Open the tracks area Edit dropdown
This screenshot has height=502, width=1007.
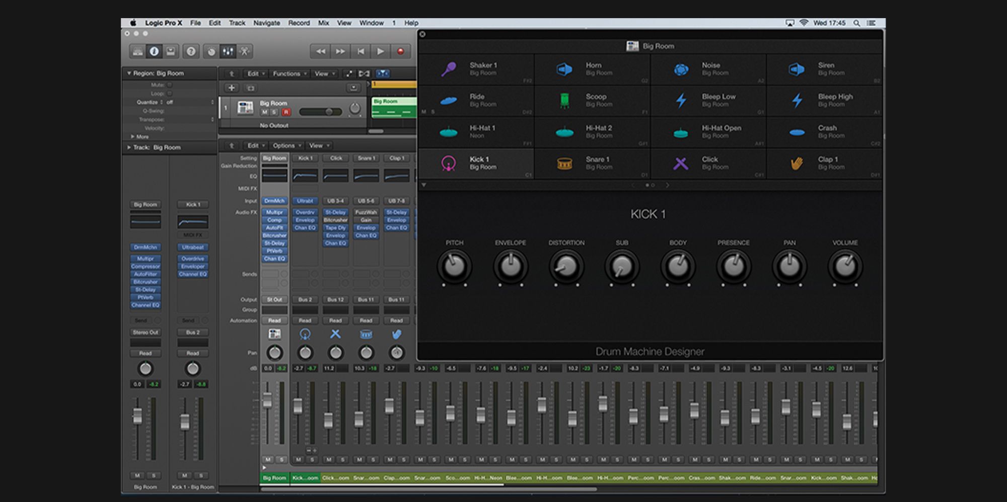click(256, 73)
